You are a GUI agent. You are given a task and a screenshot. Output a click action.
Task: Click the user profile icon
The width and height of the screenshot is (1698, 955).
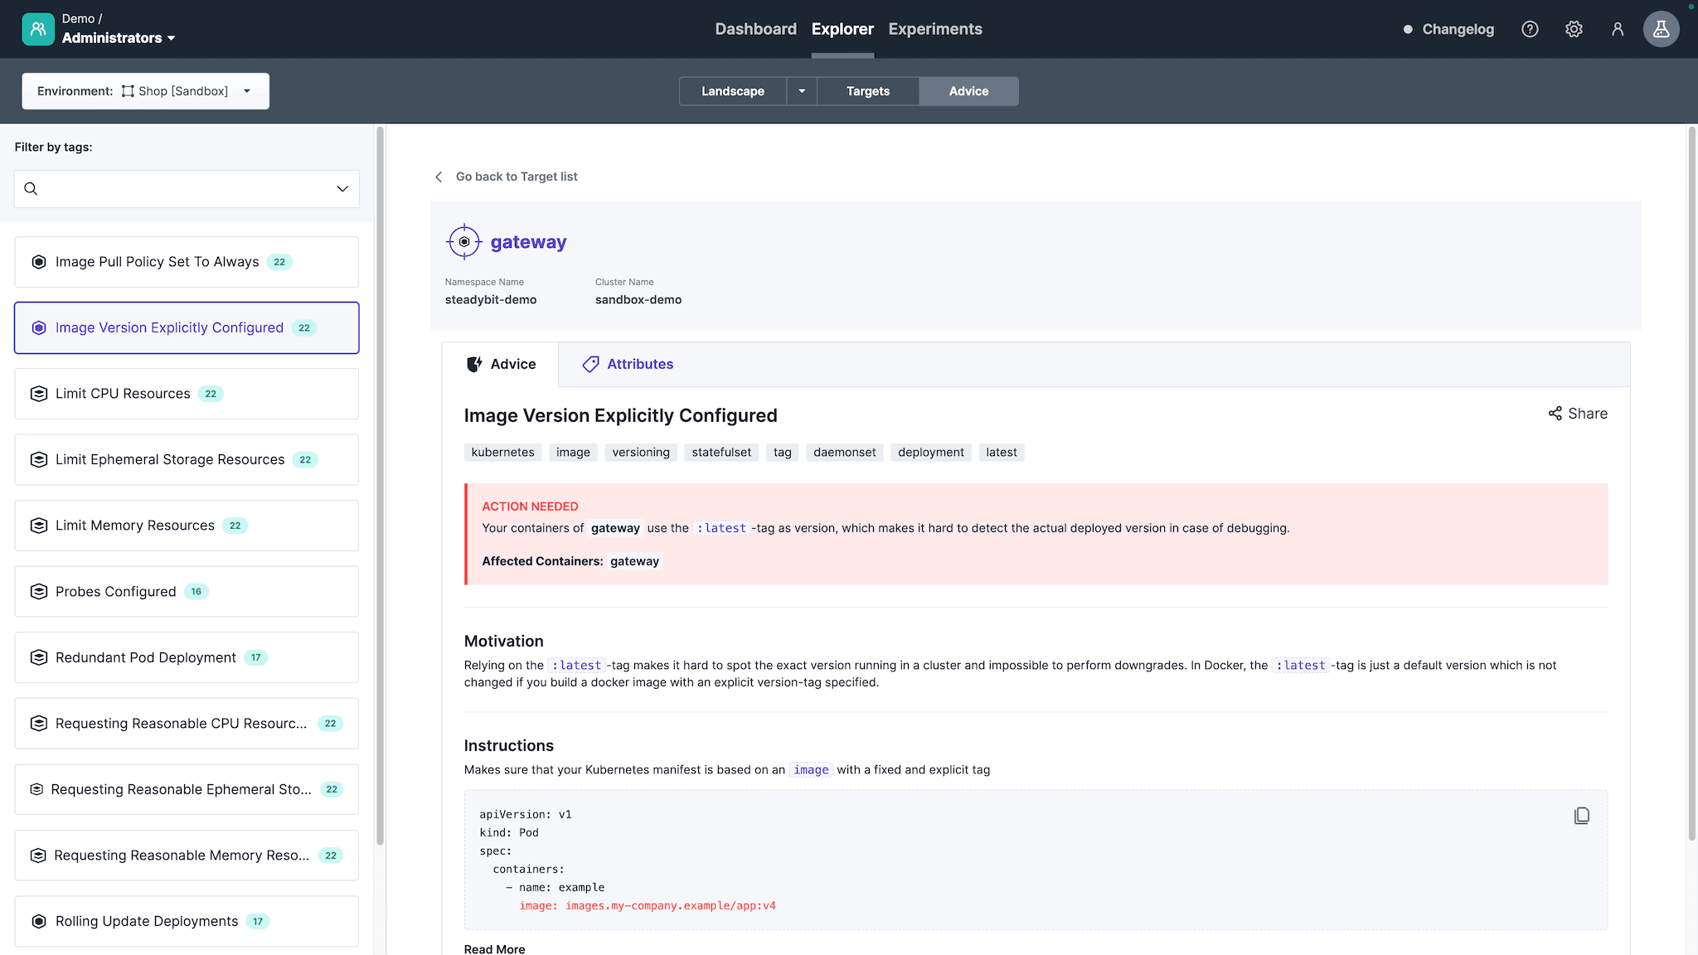tap(1617, 29)
